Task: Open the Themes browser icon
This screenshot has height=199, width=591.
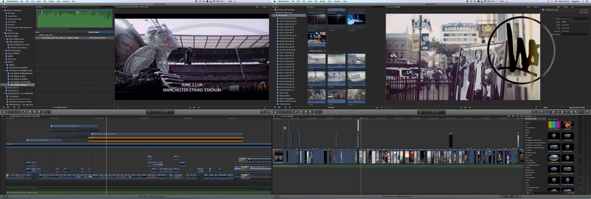Action: [576, 112]
